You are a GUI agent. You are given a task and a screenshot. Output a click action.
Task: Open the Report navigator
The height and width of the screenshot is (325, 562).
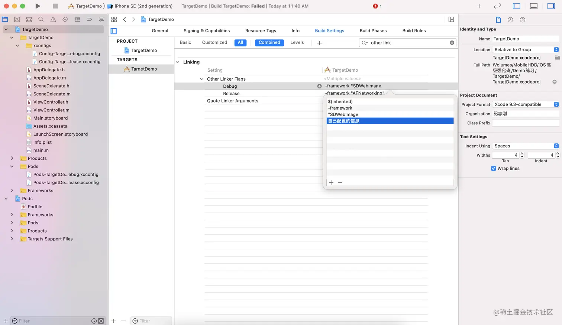(101, 19)
